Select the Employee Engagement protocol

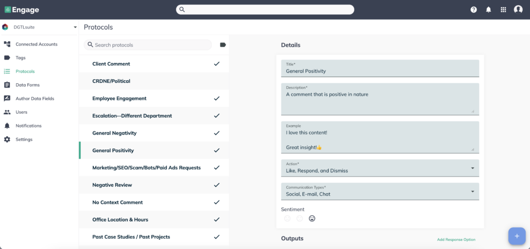[154, 98]
